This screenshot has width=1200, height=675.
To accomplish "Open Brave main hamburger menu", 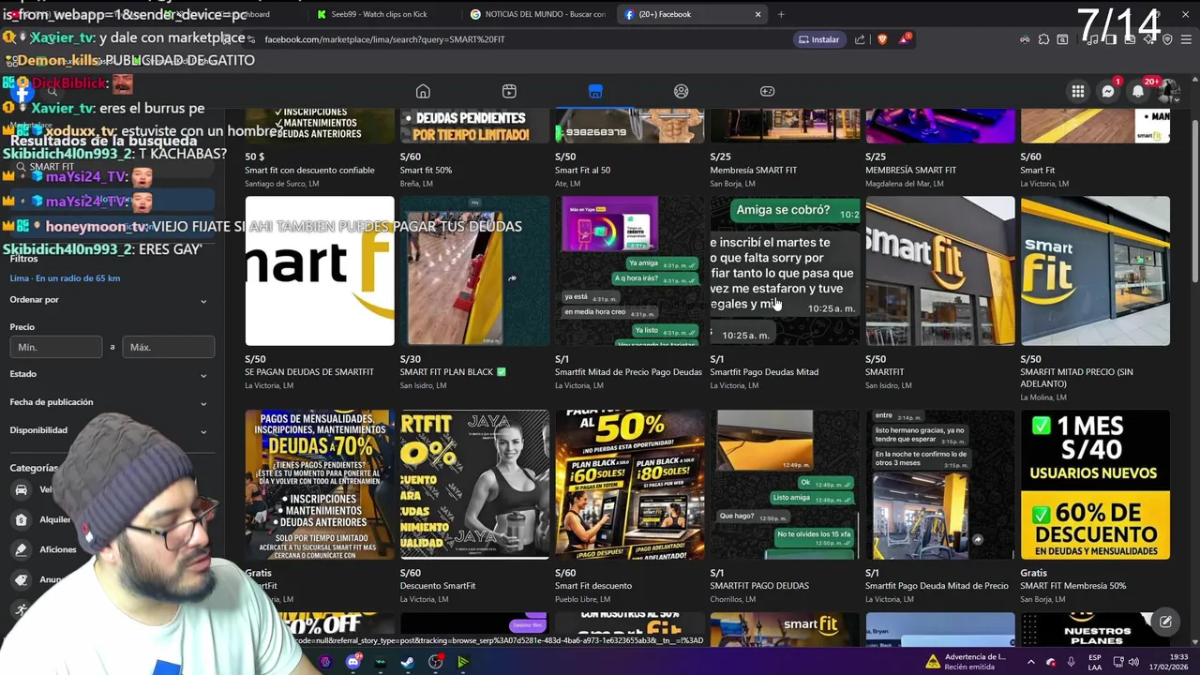I will (1188, 39).
